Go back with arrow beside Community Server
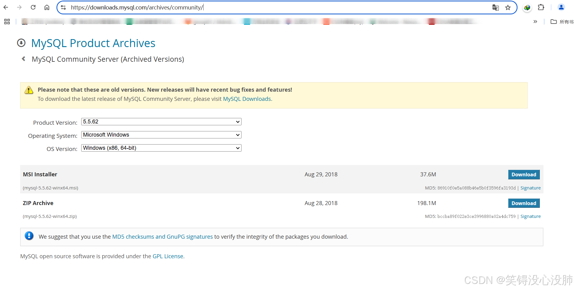The height and width of the screenshot is (290, 574). click(24, 59)
